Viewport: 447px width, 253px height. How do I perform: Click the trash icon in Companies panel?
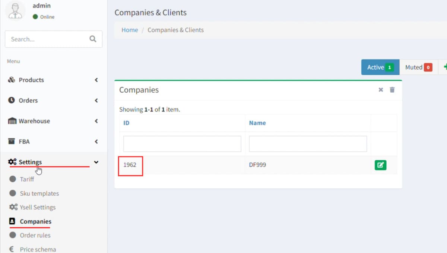392,90
